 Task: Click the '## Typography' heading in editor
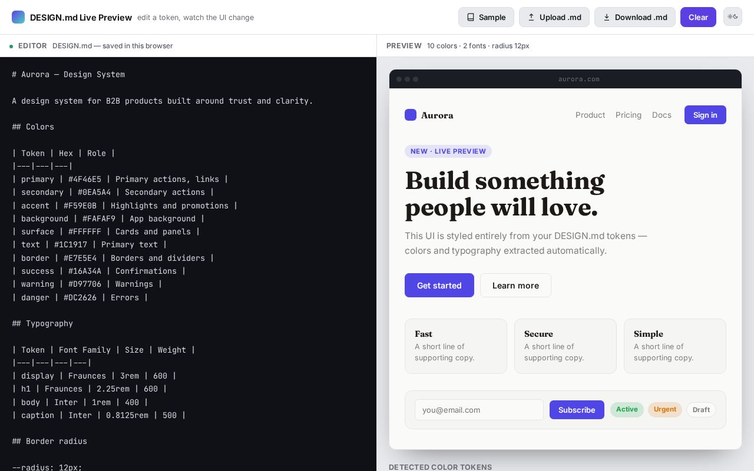click(x=42, y=323)
